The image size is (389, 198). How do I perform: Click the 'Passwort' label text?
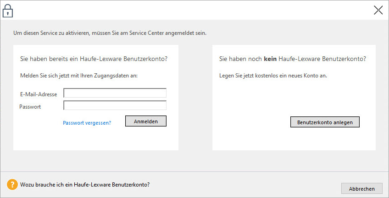[x=30, y=107]
